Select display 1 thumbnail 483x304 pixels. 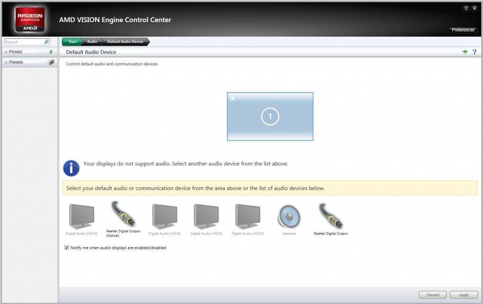click(270, 117)
